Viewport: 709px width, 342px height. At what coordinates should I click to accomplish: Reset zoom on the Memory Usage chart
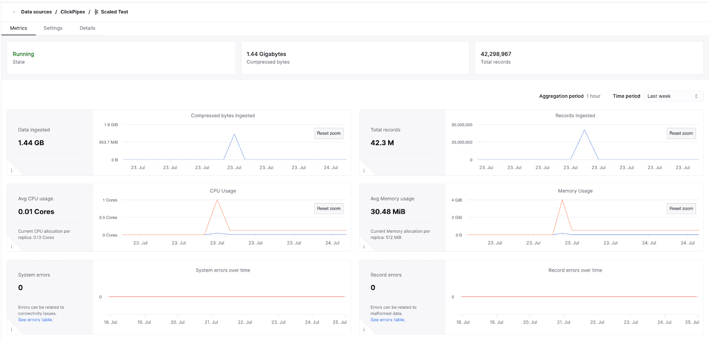(x=681, y=208)
